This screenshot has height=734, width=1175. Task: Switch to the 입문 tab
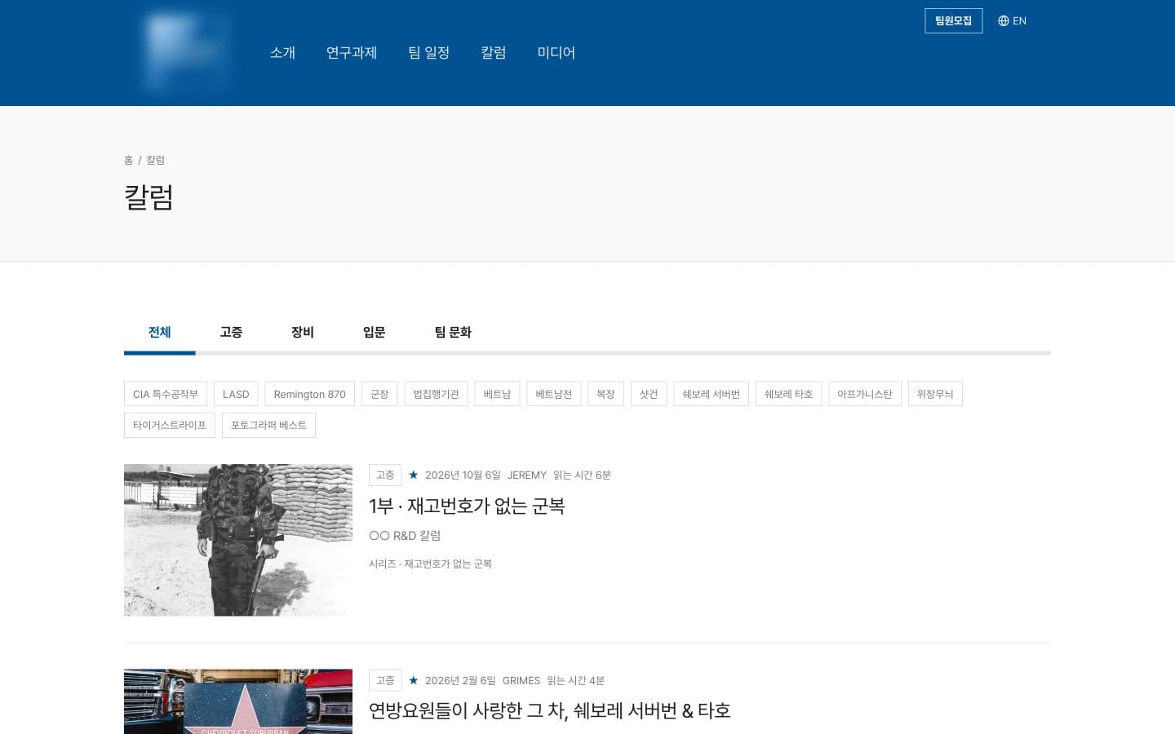click(374, 333)
